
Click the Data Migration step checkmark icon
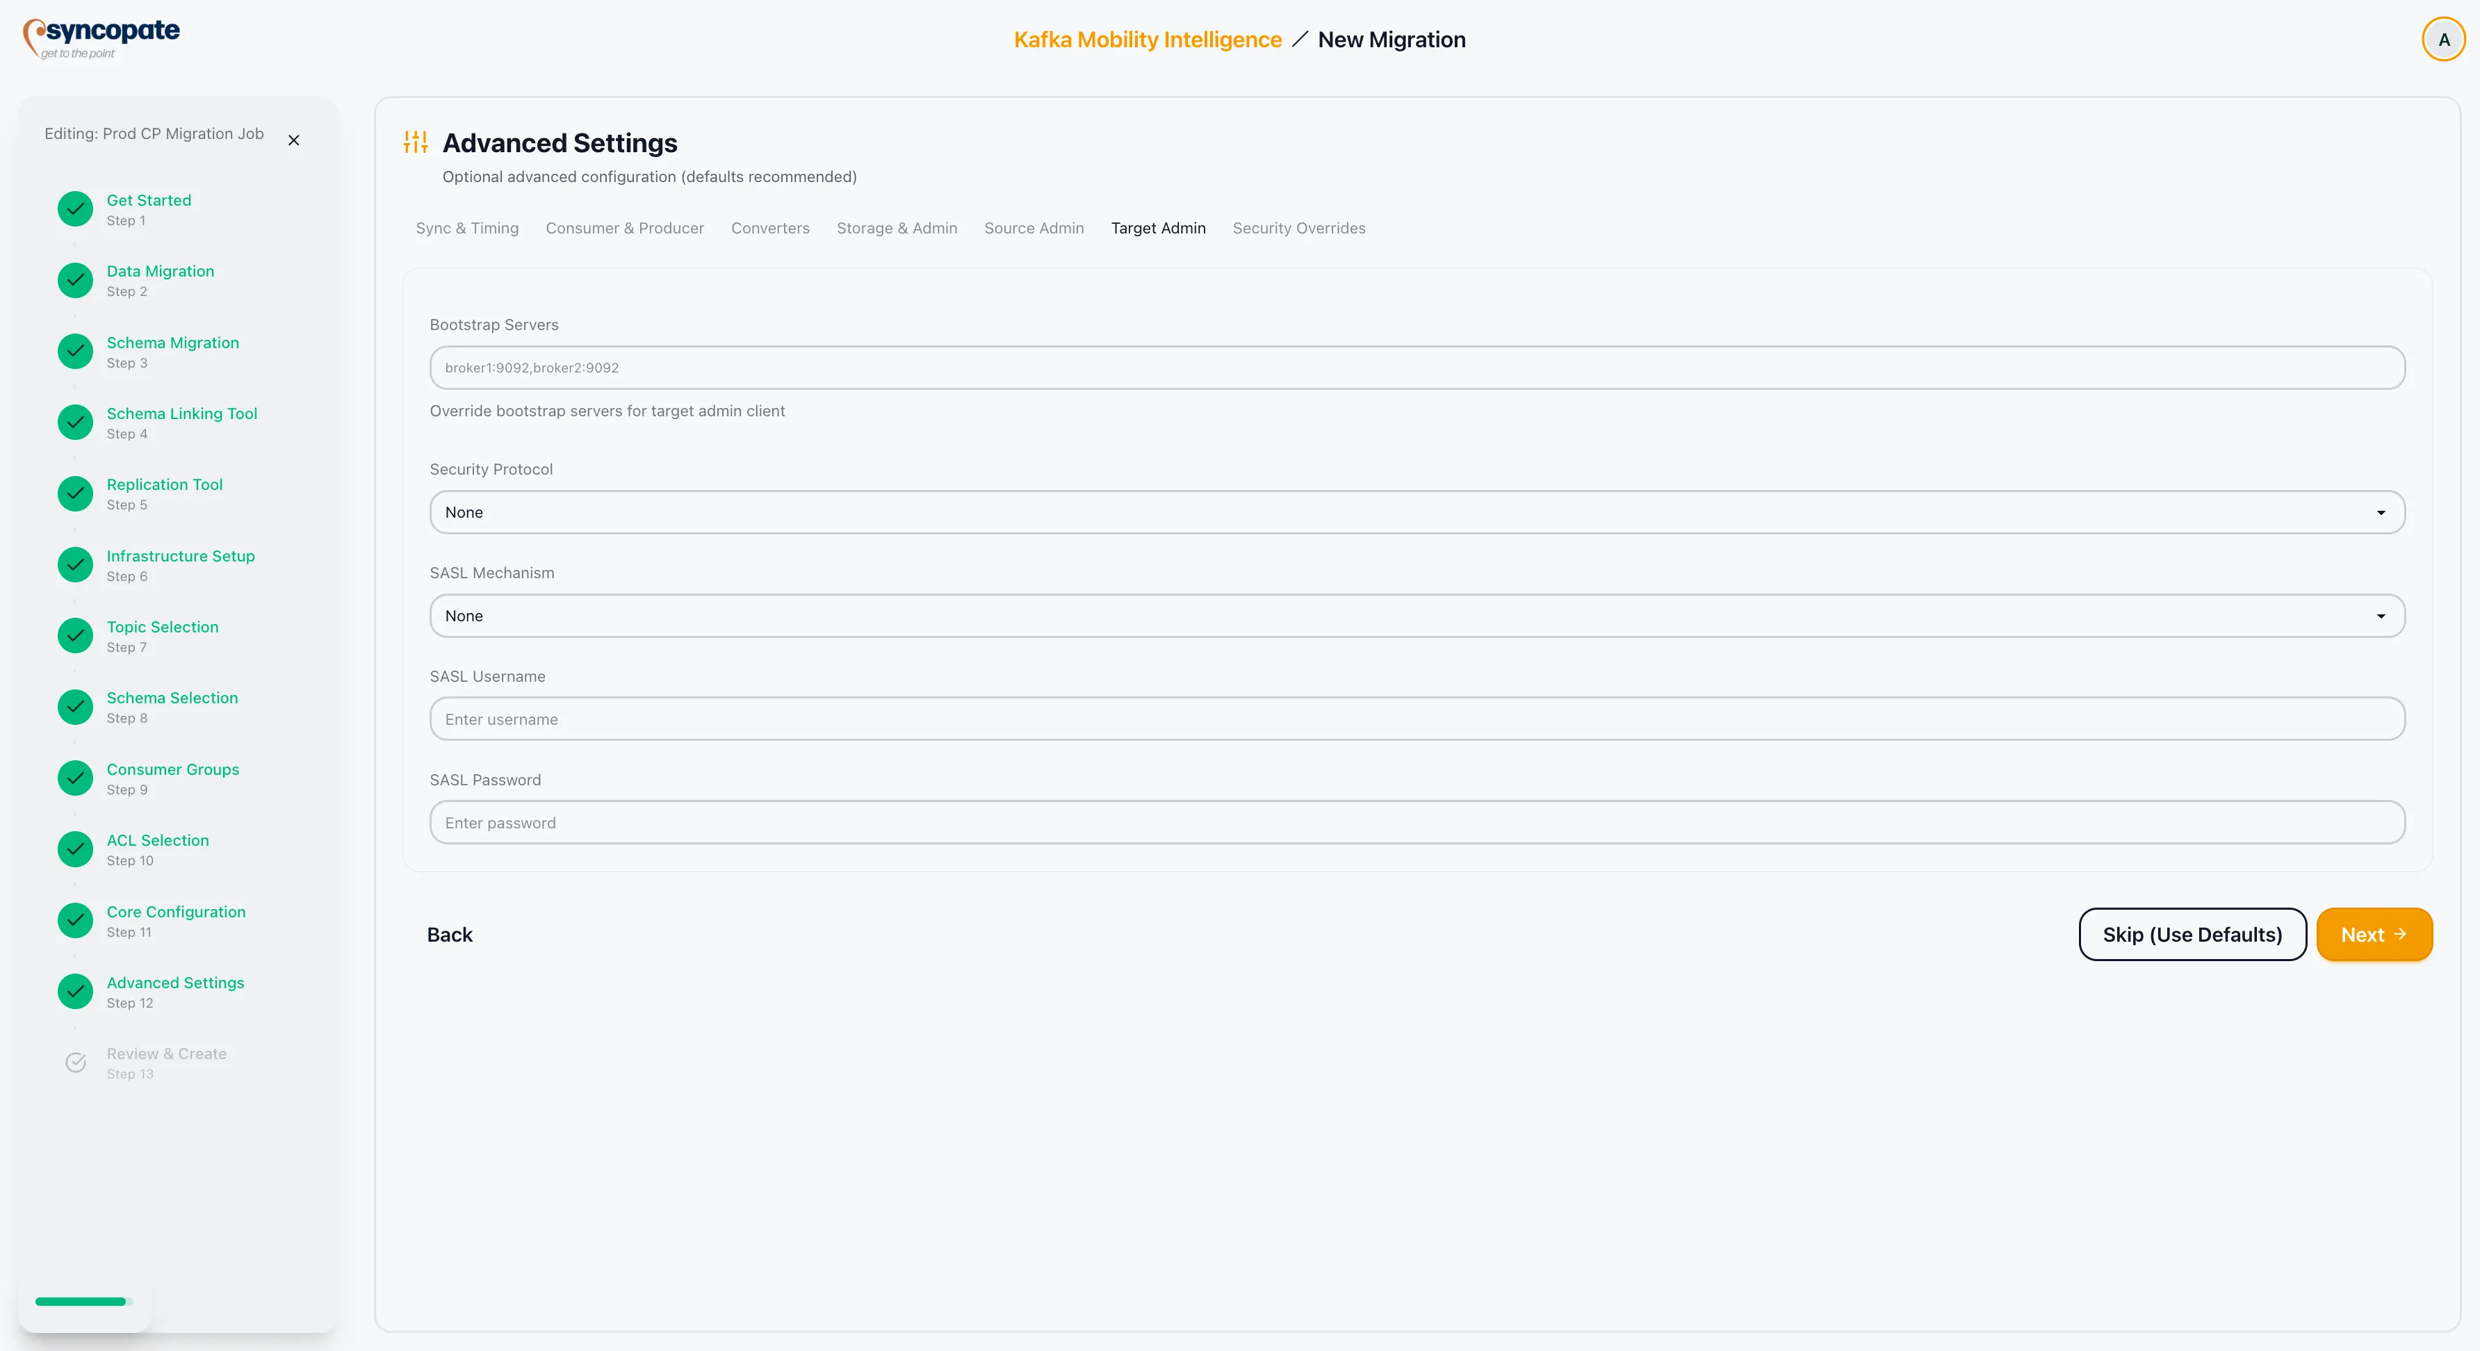(74, 280)
